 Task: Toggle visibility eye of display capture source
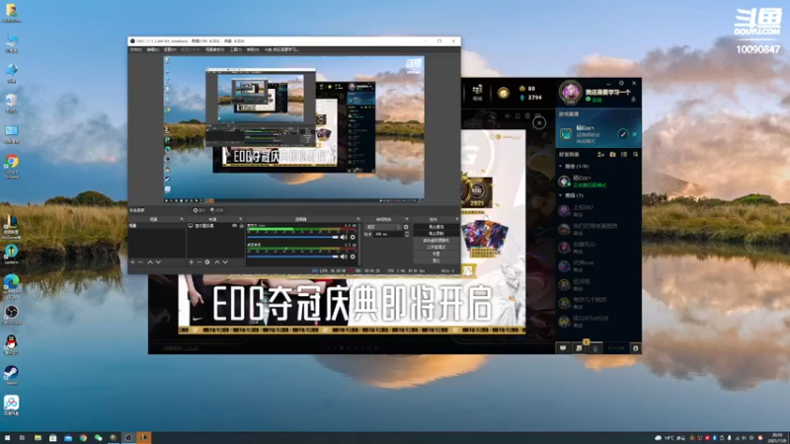click(234, 226)
